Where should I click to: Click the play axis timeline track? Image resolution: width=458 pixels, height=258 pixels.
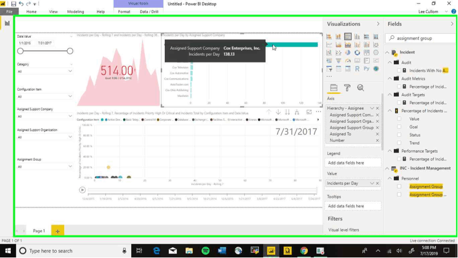coord(202,190)
